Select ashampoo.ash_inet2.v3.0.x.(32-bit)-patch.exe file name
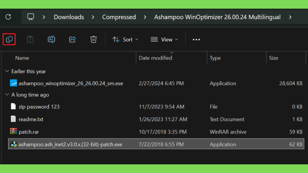308x173 pixels. coord(70,144)
